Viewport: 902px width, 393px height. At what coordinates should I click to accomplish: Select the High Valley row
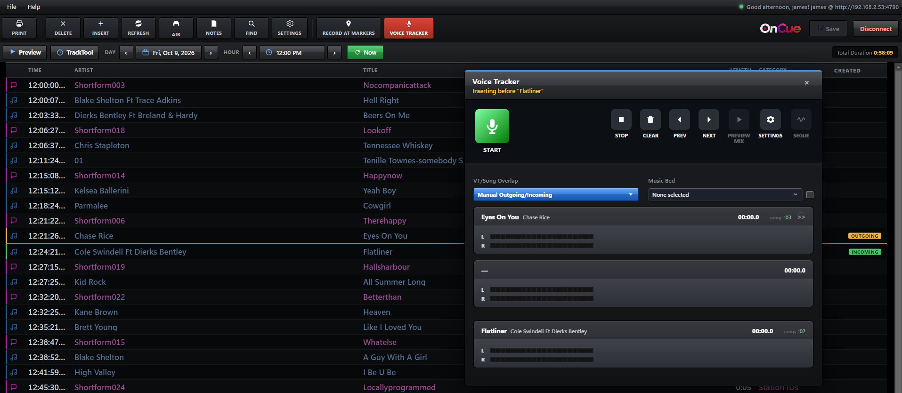pos(236,372)
